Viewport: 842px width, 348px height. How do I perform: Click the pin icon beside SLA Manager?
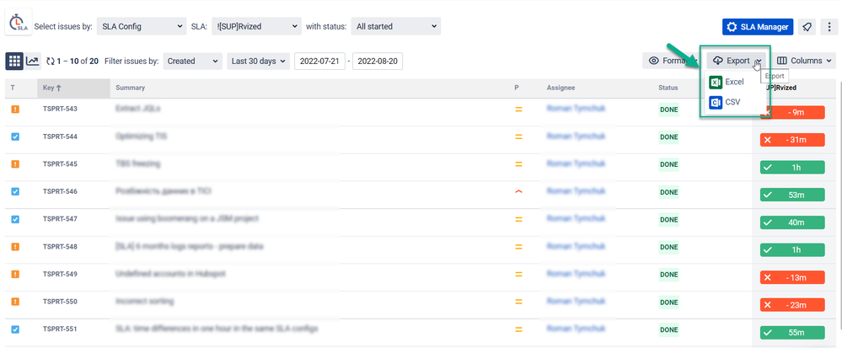point(807,27)
